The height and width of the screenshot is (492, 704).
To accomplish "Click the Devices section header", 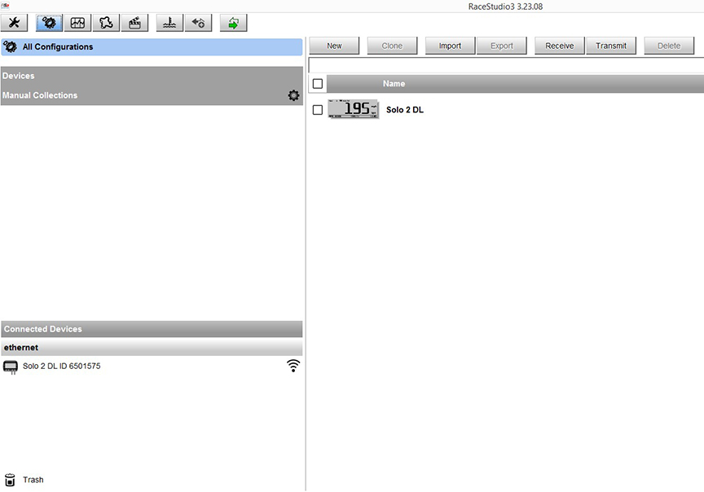I will coord(152,76).
